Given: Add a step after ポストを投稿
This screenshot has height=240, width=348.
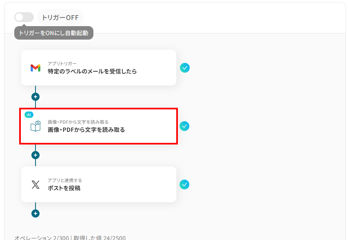Looking at the screenshot, I should pyautogui.click(x=35, y=213).
